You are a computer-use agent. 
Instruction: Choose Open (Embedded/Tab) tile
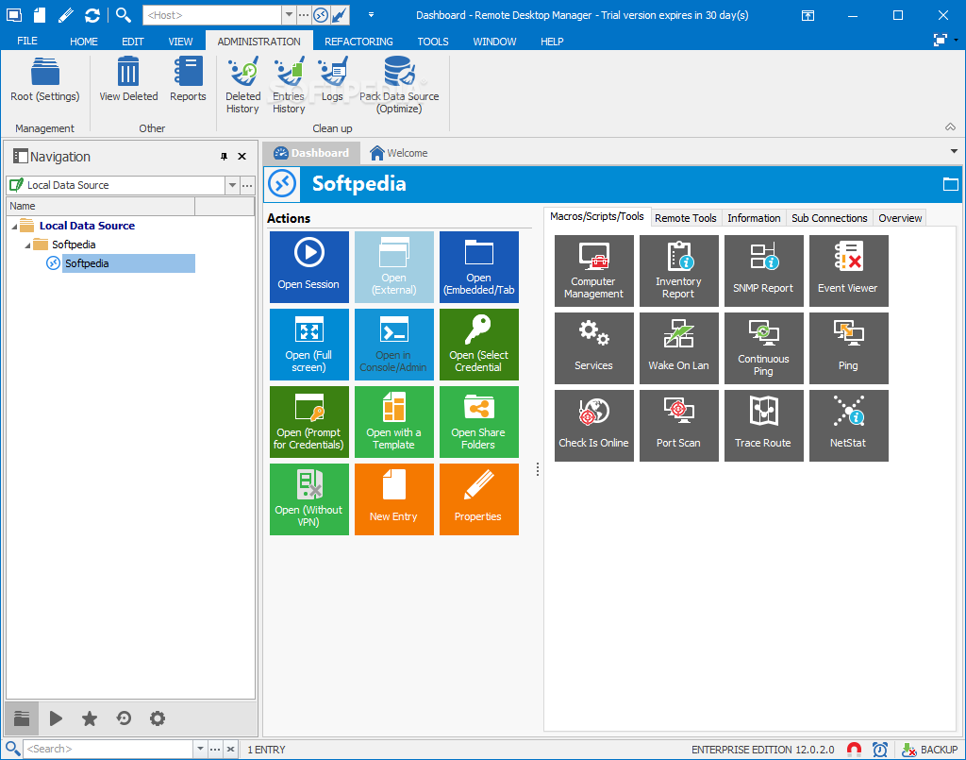coord(478,267)
